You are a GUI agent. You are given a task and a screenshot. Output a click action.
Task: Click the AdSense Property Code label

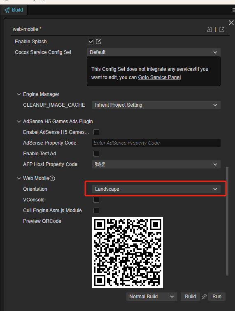49,143
